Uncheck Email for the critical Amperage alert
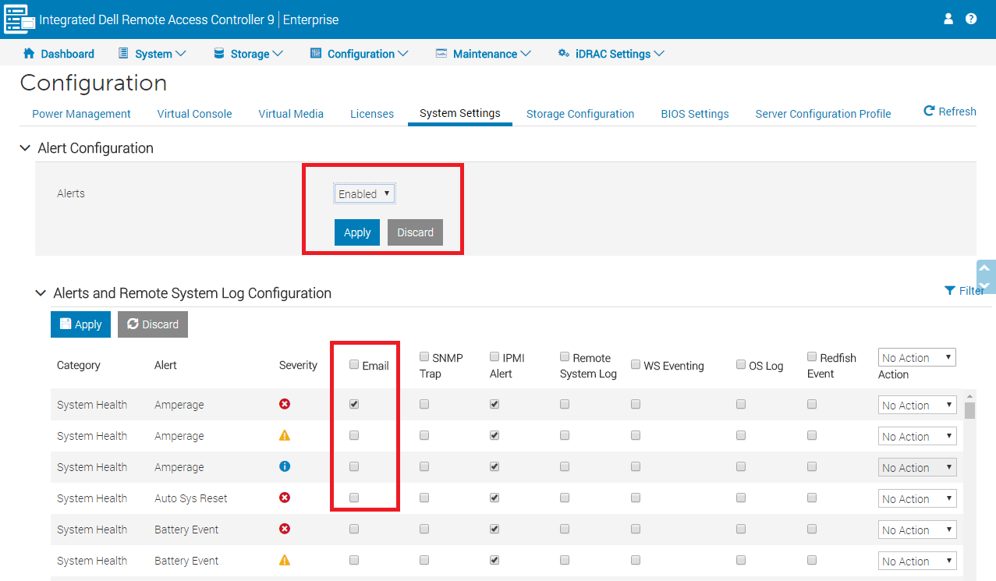Viewport: 996px width, 581px height. [x=354, y=404]
